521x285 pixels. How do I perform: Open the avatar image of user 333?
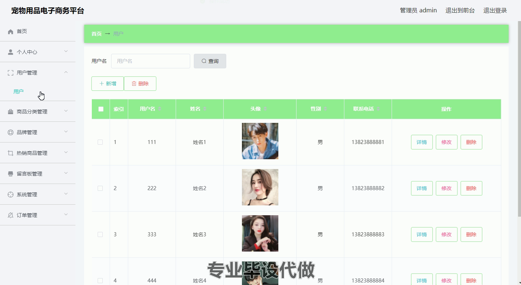(260, 233)
